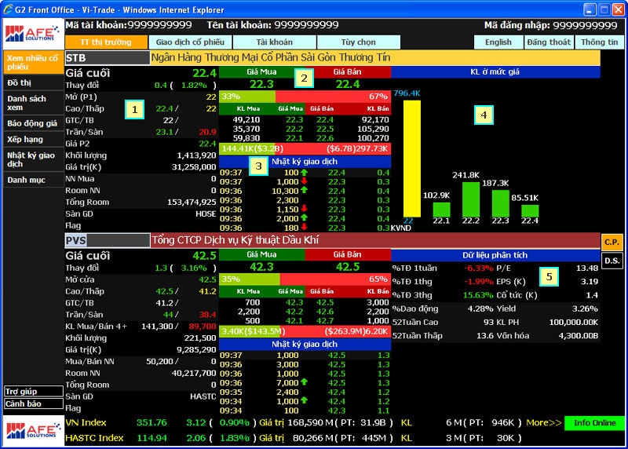Image resolution: width=628 pixels, height=449 pixels.
Task: Click the HASTC Index label
Action: [94, 438]
